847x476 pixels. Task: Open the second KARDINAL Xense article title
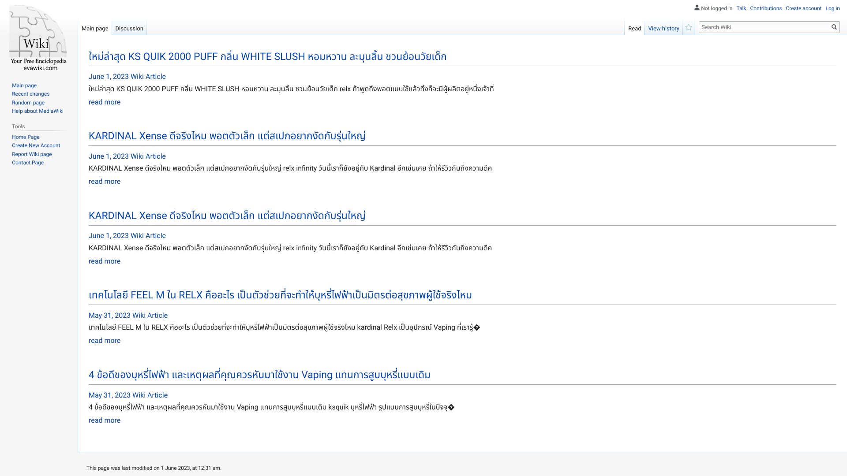click(x=227, y=216)
